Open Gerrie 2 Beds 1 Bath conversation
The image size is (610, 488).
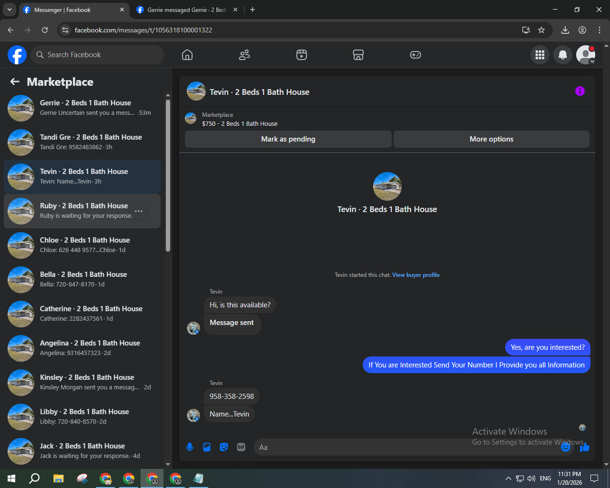[x=82, y=108]
